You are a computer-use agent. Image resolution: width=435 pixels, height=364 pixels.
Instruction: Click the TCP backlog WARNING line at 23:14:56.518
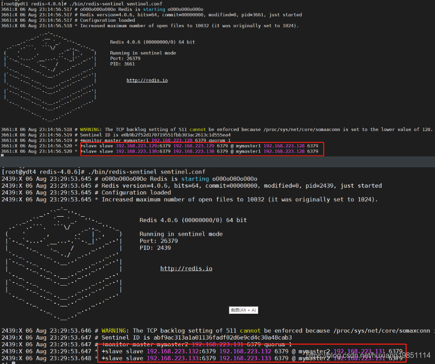click(217, 129)
